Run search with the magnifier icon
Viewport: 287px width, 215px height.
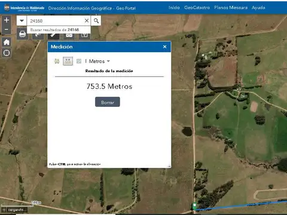96,20
